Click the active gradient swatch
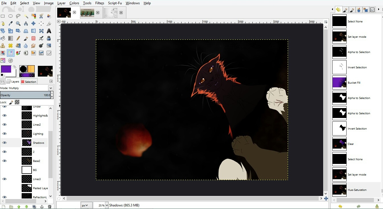The height and width of the screenshot is (209, 383). pos(27,75)
